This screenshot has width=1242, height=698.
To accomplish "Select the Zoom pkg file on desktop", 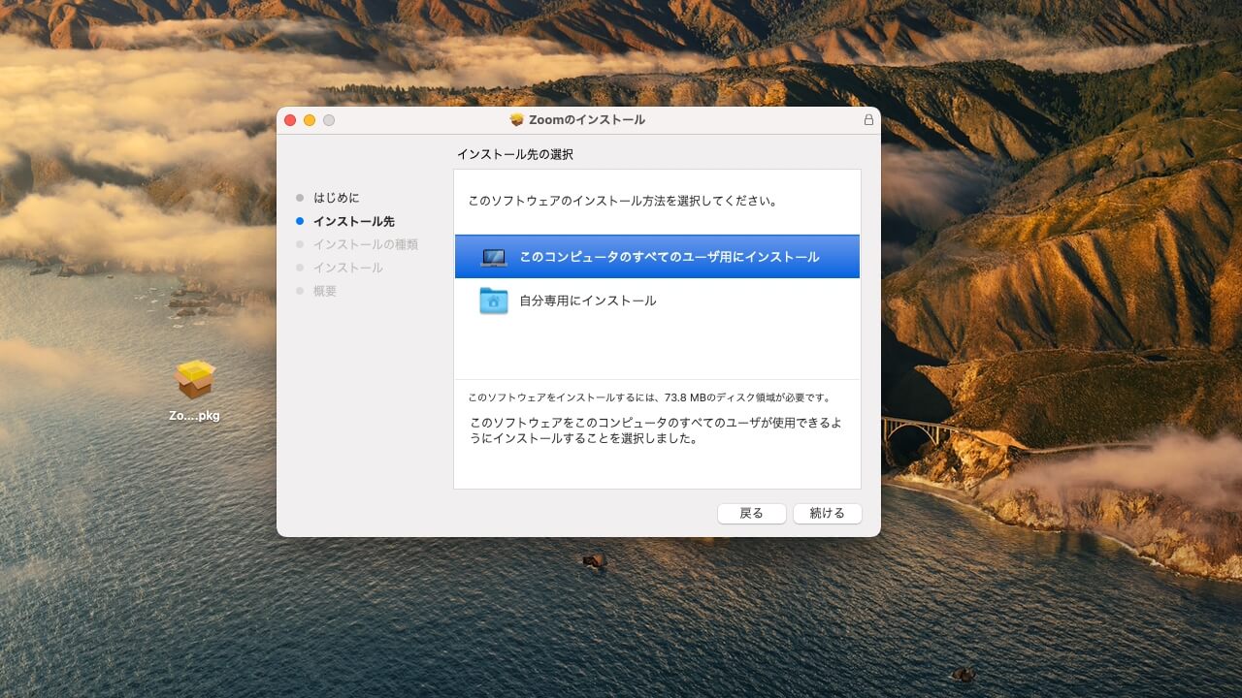I will pos(194,379).
